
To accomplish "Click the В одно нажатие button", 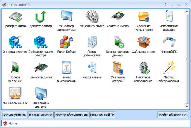I will pyautogui.click(x=40, y=115).
